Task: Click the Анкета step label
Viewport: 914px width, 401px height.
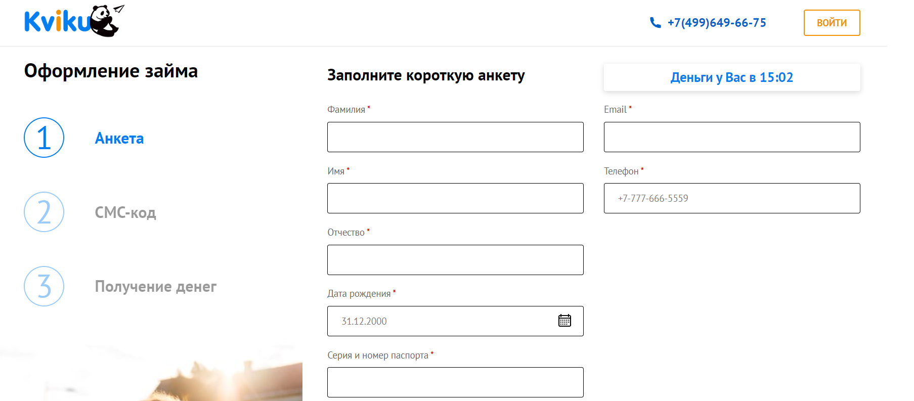Action: tap(119, 138)
